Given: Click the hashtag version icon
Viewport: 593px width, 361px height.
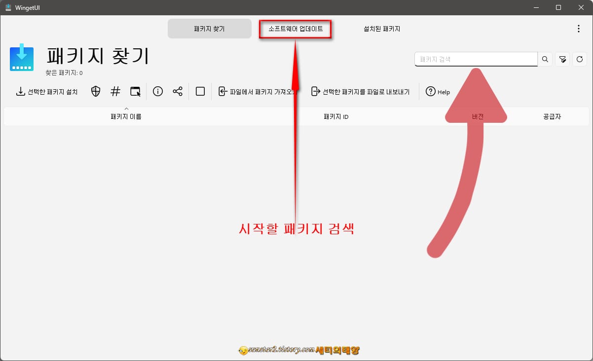Looking at the screenshot, I should point(115,91).
